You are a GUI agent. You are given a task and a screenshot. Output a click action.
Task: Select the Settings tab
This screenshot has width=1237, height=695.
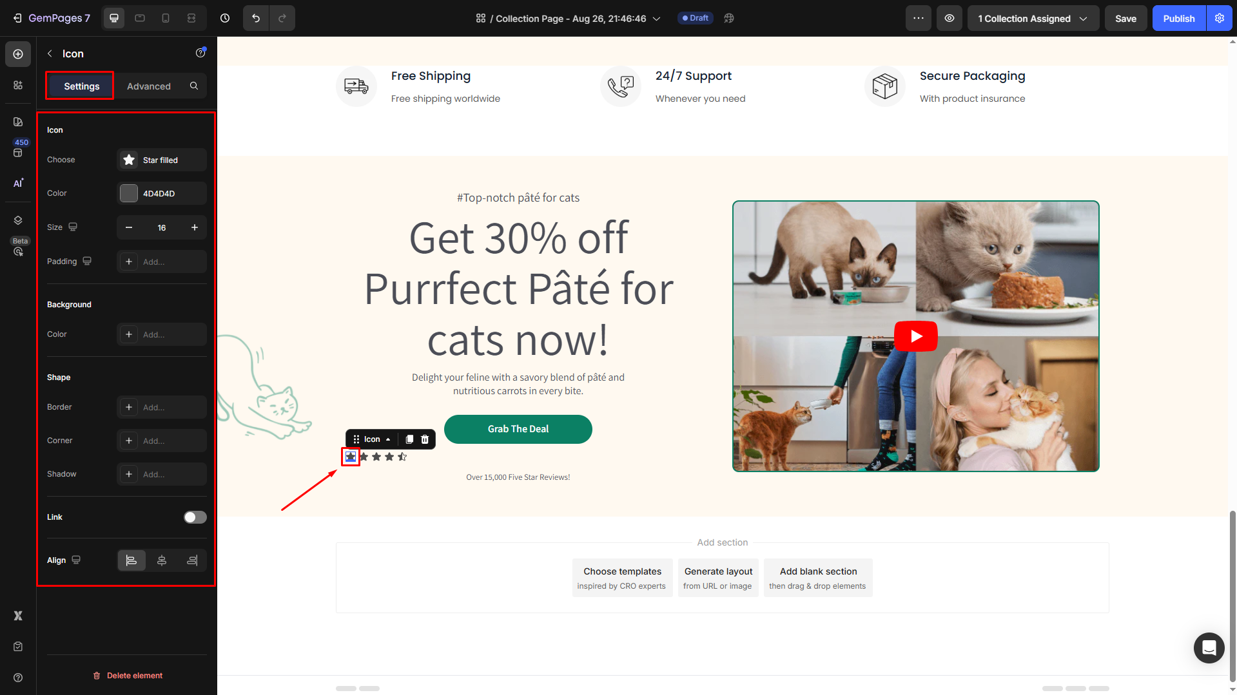click(81, 86)
